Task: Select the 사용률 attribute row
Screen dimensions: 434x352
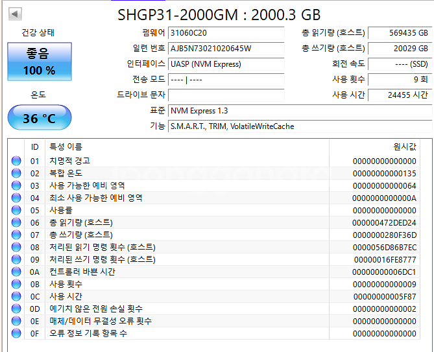Action: pos(214,210)
